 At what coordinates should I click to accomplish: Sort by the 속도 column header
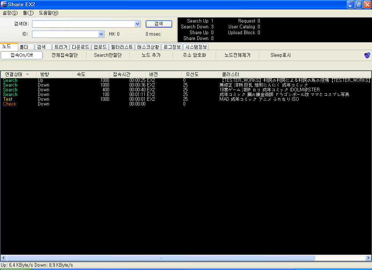coord(91,74)
